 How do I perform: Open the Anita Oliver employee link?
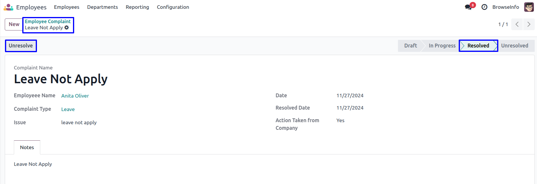75,96
